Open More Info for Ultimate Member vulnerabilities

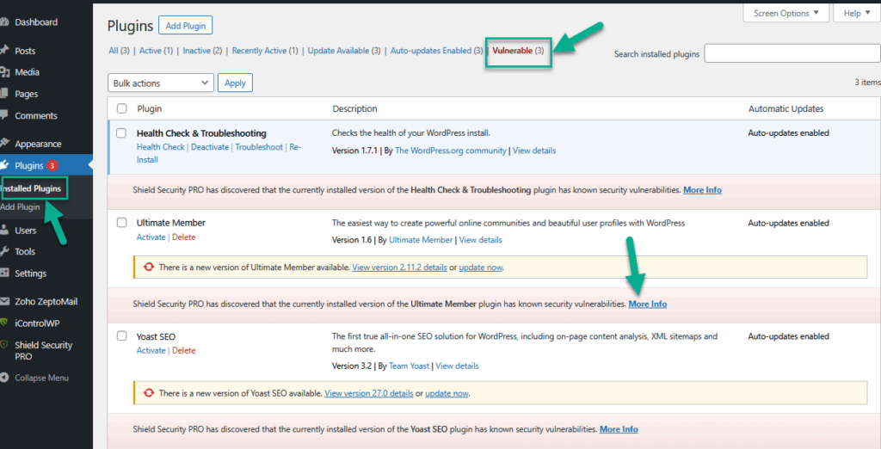point(648,304)
